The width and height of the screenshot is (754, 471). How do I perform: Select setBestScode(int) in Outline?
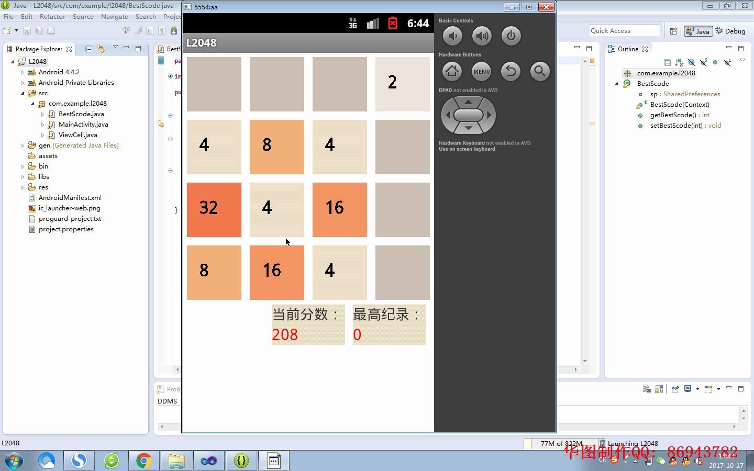click(x=685, y=126)
